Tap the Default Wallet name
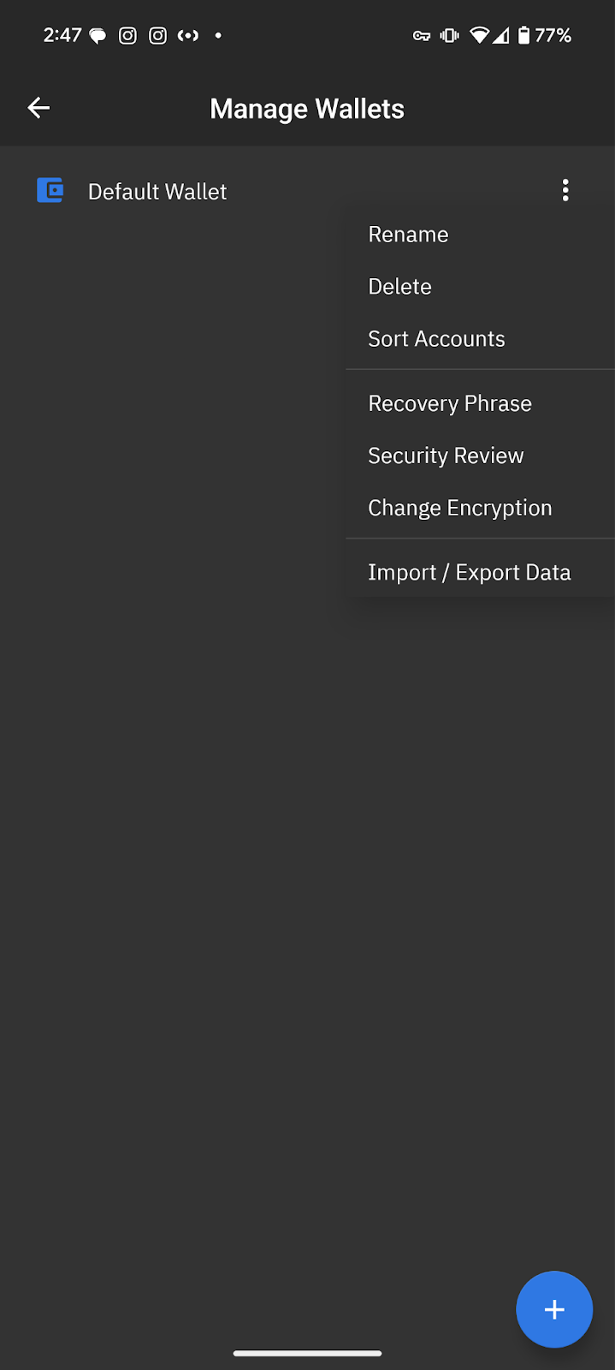Screen dimensions: 615x1370 coord(157,192)
